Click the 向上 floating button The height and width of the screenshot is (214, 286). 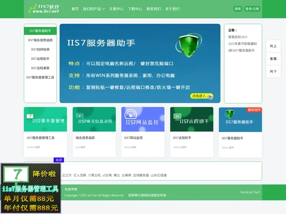273,46
